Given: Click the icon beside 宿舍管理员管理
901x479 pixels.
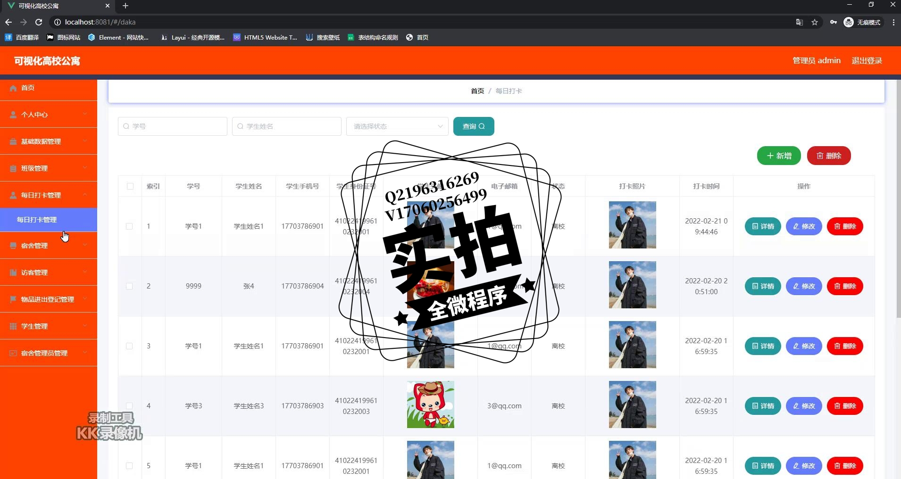Looking at the screenshot, I should pyautogui.click(x=13, y=353).
